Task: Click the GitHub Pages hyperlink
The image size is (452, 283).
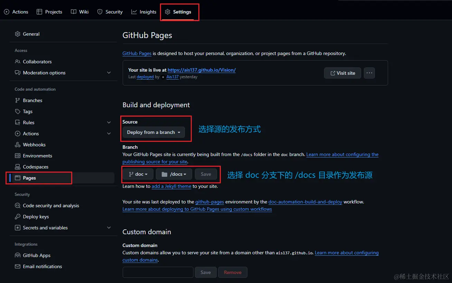Action: 137,53
